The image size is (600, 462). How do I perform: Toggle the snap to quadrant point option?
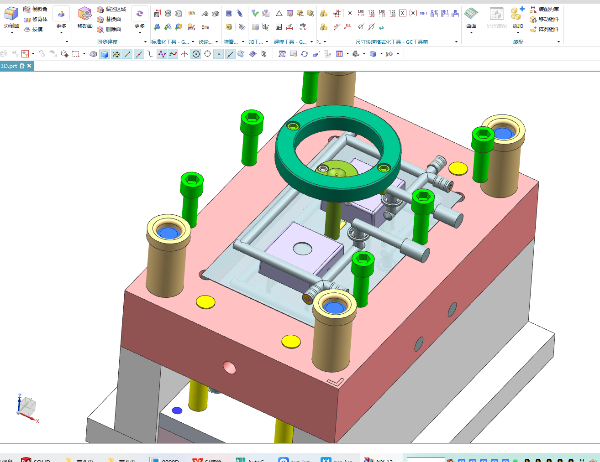[207, 54]
